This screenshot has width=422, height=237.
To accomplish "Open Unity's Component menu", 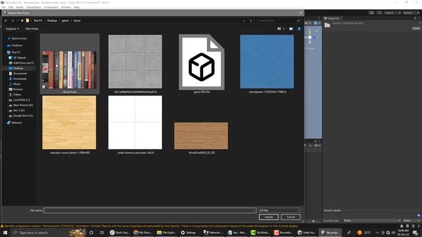I will pyautogui.click(x=51, y=7).
